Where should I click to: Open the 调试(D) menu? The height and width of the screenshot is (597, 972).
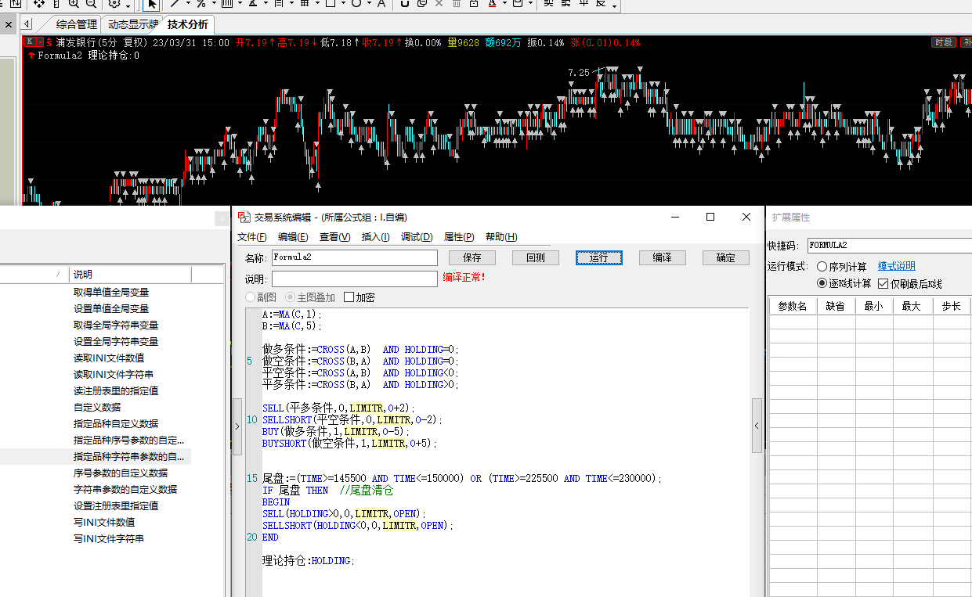pos(417,237)
